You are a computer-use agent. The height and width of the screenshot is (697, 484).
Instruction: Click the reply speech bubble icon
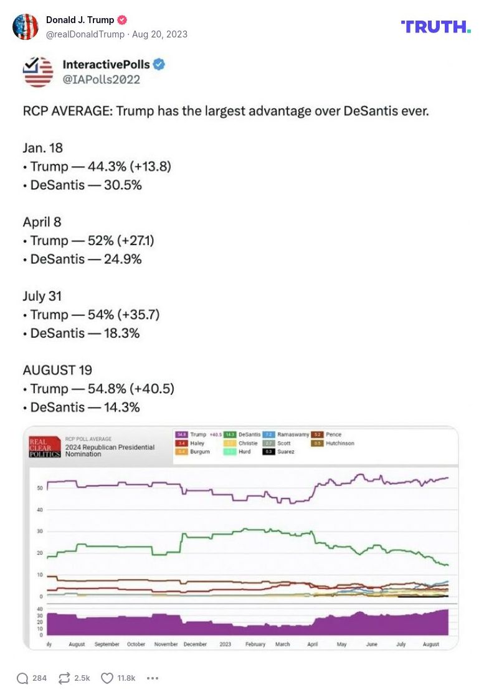point(22,678)
